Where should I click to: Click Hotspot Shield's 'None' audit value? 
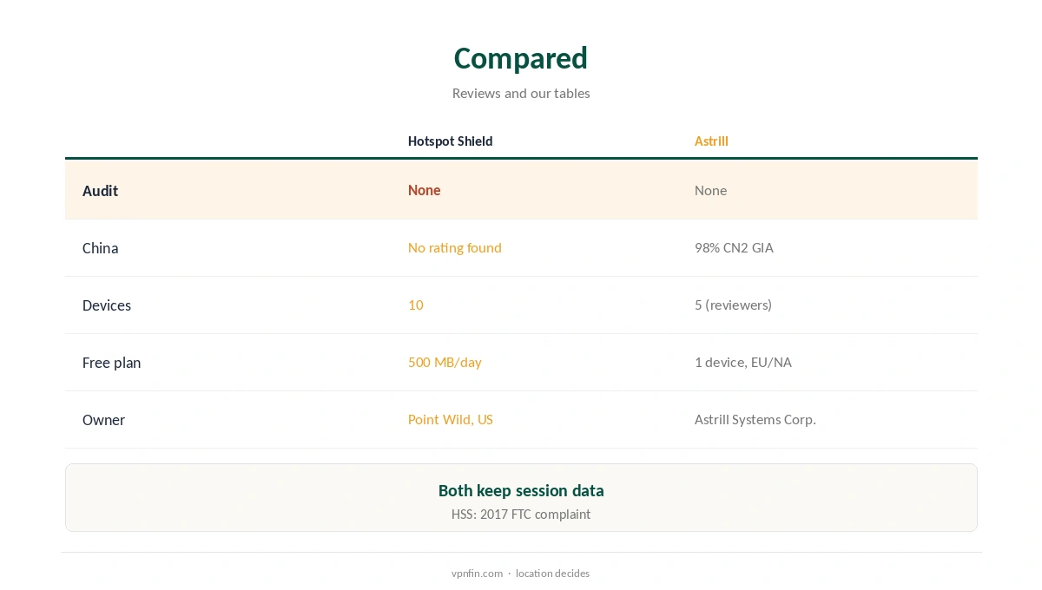point(424,190)
